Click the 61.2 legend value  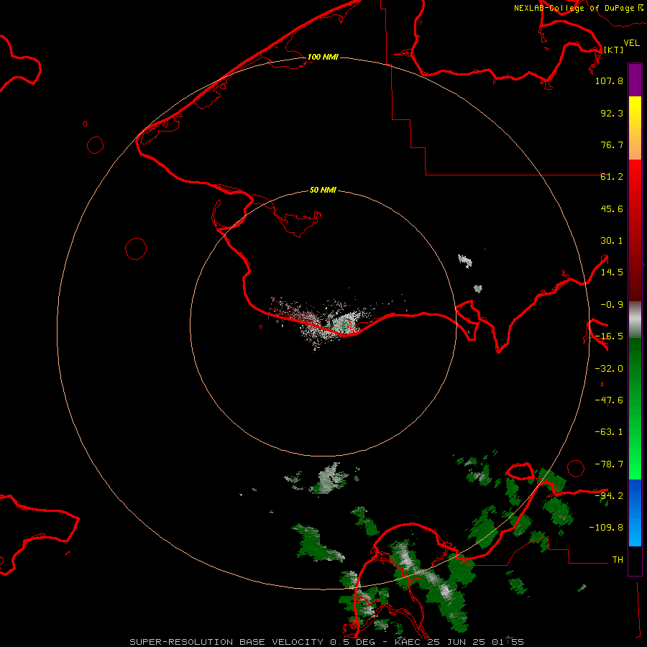(x=612, y=177)
